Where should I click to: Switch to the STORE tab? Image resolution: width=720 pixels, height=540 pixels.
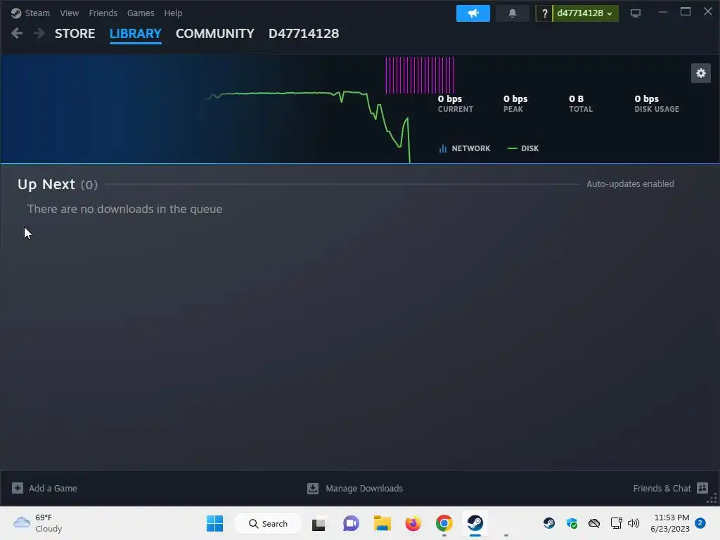75,34
